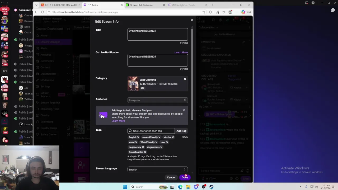Click the Done button
This screenshot has width=338, height=190.
click(x=185, y=177)
